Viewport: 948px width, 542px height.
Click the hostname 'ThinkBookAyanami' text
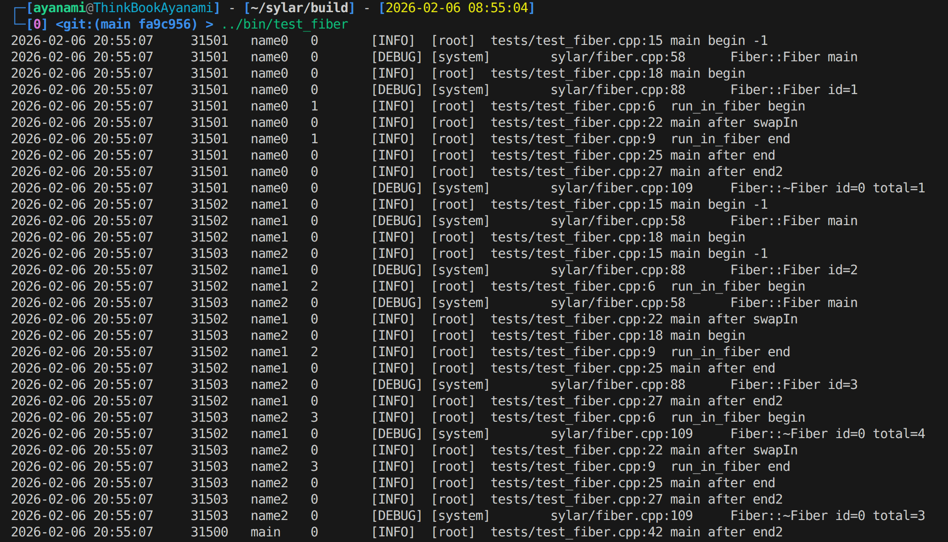pyautogui.click(x=154, y=8)
